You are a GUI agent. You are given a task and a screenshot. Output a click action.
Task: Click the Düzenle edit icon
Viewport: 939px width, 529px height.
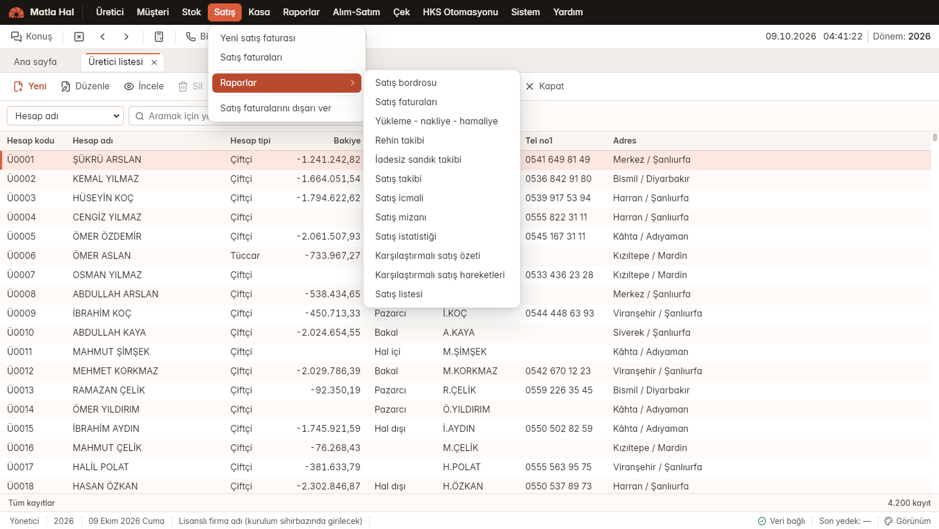click(65, 86)
